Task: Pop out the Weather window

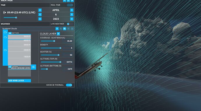Action: (68, 1)
